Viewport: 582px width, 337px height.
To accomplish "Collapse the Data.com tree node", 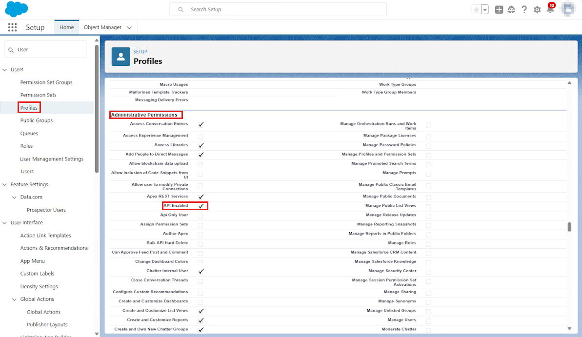I will coord(14,197).
